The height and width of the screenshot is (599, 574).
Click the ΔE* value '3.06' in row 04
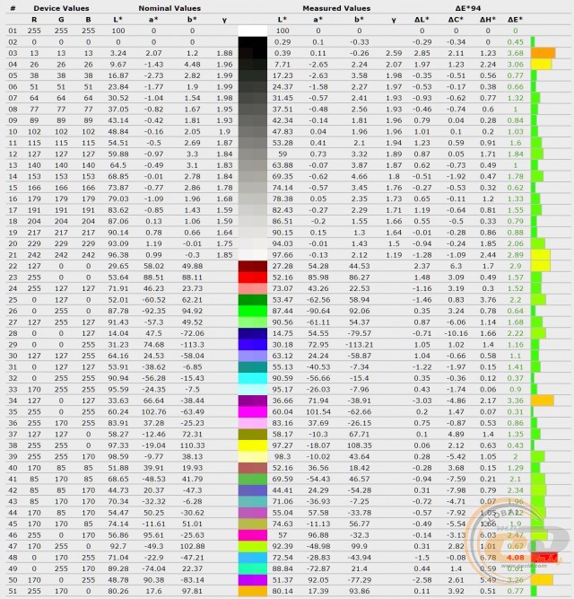[x=516, y=64]
